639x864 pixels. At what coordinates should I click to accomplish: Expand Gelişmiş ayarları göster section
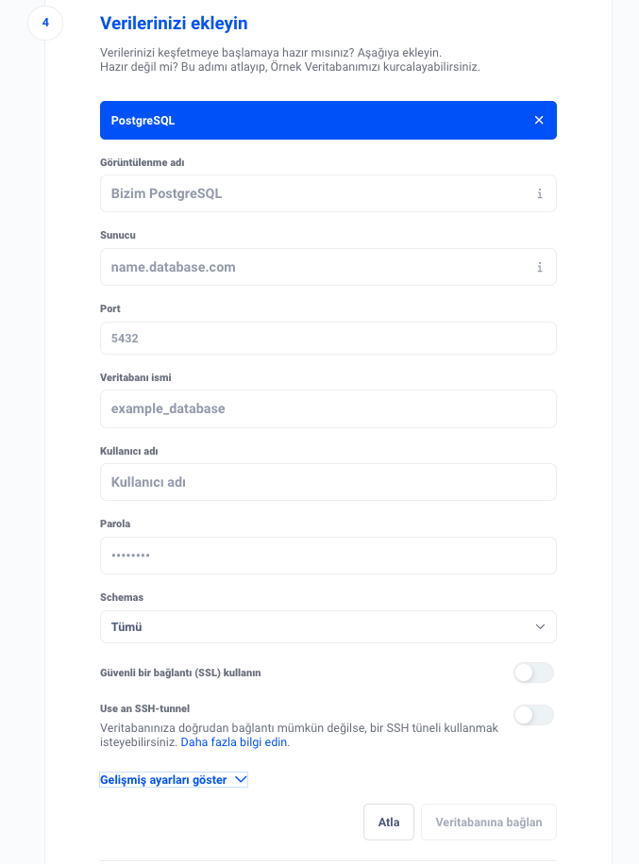tap(163, 779)
